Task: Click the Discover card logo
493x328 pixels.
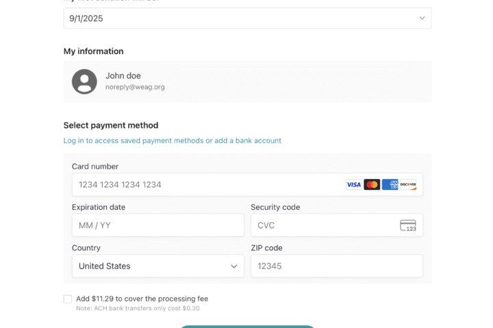Action: click(408, 184)
